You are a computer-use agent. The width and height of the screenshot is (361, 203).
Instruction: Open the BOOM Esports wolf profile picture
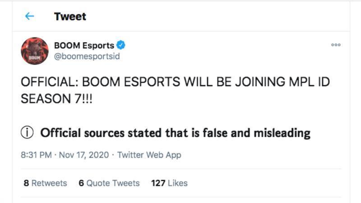pyautogui.click(x=35, y=51)
